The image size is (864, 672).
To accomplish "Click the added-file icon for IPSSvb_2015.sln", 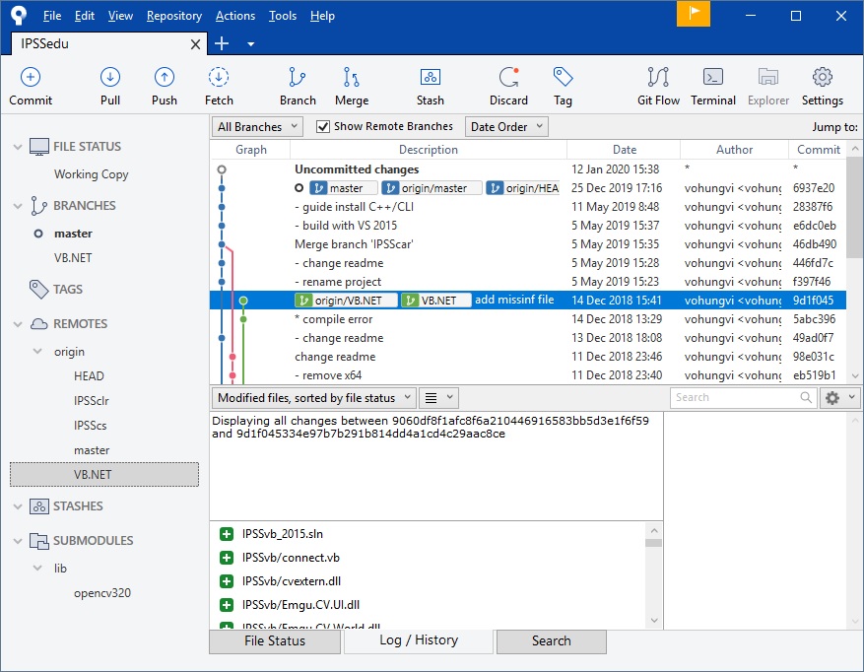I will point(226,534).
